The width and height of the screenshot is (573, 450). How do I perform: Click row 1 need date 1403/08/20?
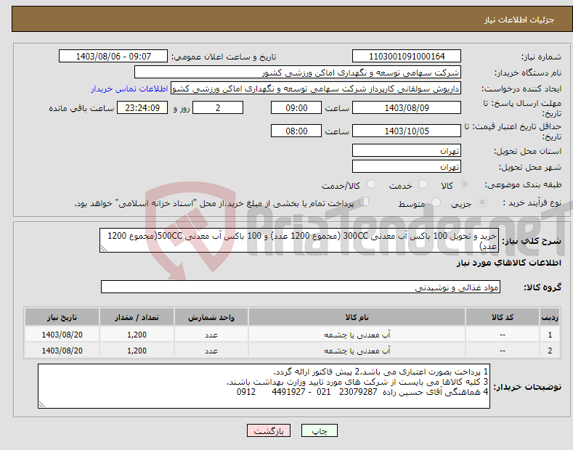(x=62, y=335)
